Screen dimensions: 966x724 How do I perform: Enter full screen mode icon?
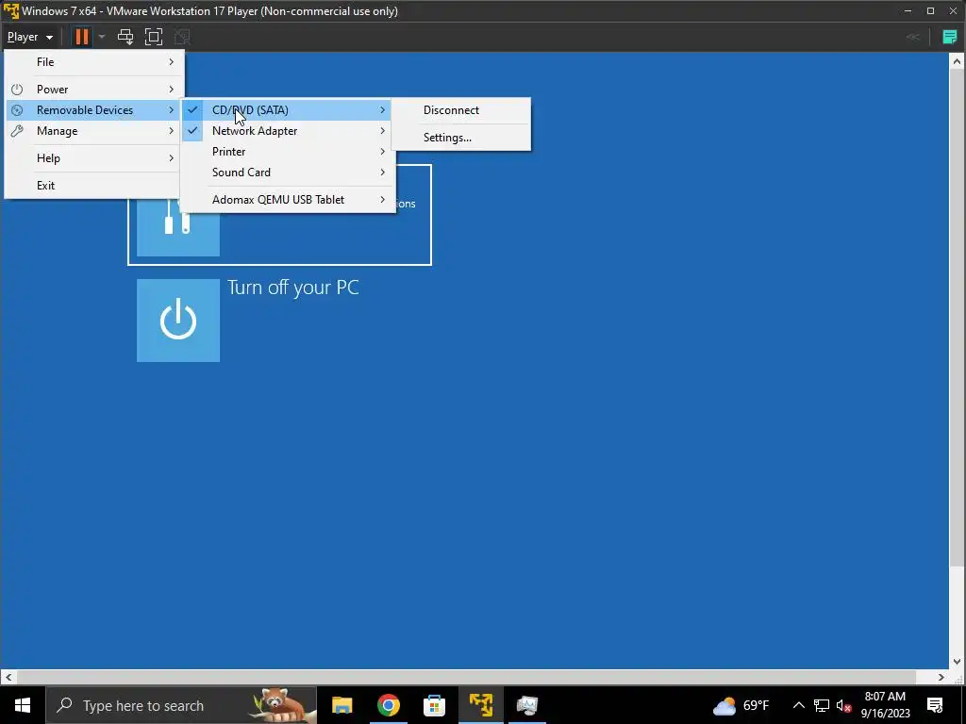[x=154, y=37]
